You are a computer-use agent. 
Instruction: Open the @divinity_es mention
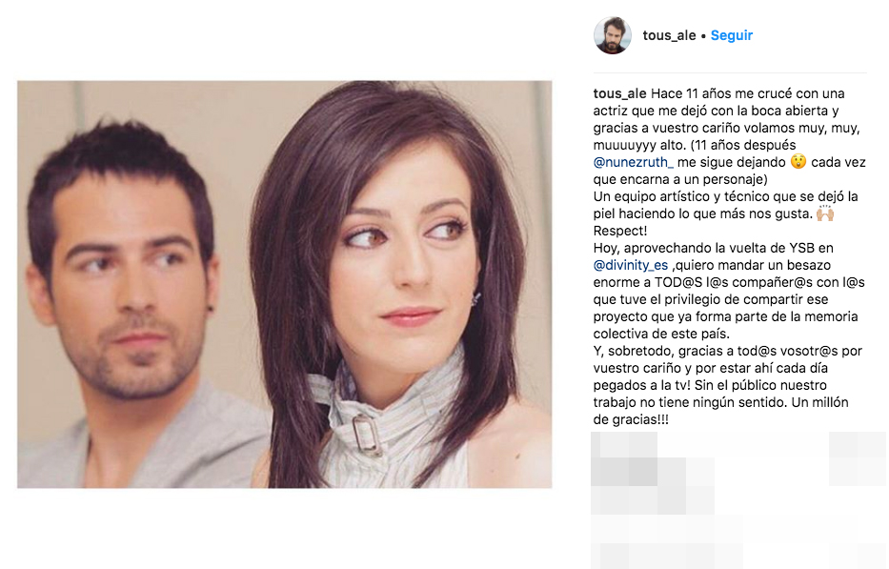(631, 266)
